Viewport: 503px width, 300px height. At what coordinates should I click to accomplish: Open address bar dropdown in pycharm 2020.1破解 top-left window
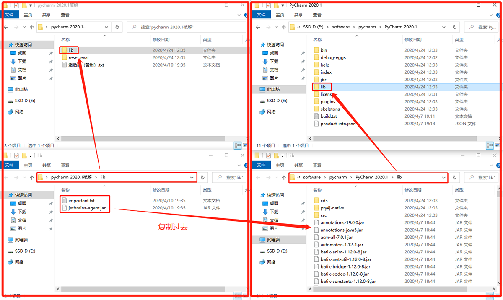coord(106,27)
